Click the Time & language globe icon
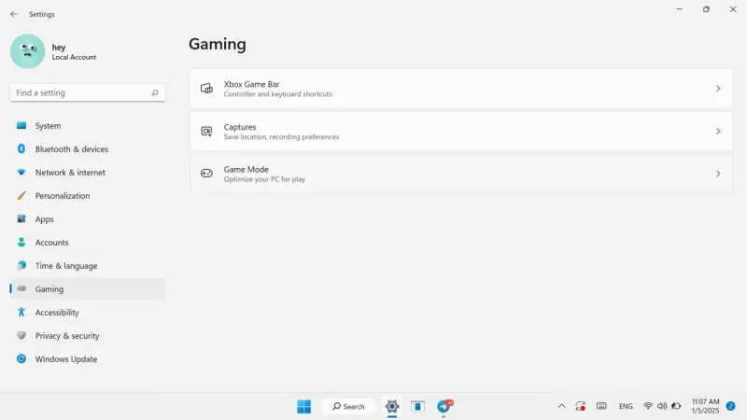This screenshot has height=420, width=747. pyautogui.click(x=21, y=265)
